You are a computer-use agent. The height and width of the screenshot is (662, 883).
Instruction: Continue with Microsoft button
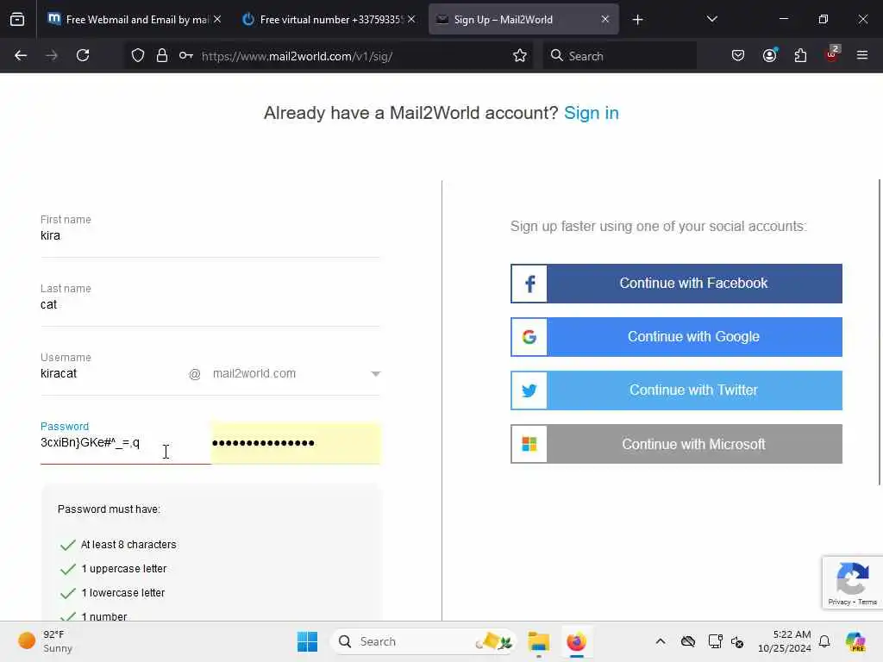[x=676, y=444]
